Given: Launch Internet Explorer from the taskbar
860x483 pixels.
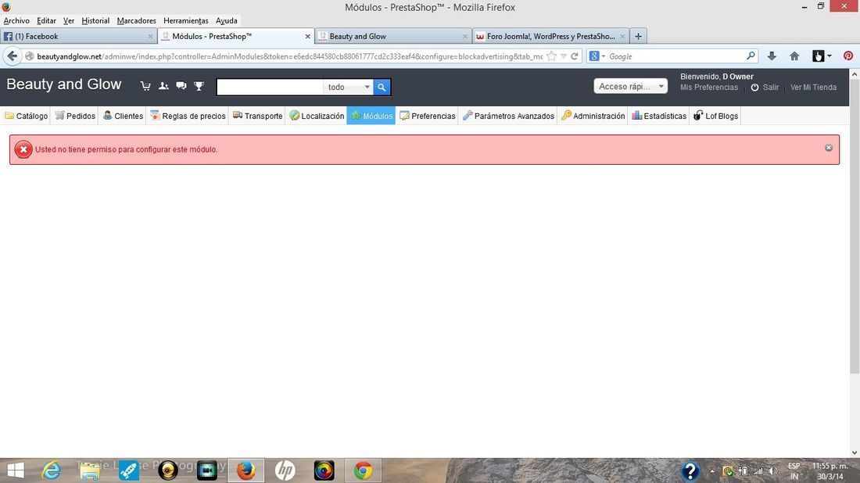Looking at the screenshot, I should 52,470.
